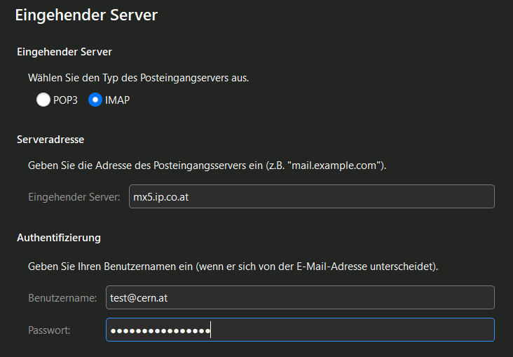Image resolution: width=513 pixels, height=357 pixels.
Task: Place cursor in the 'test@cern.at' username text
Action: point(139,298)
